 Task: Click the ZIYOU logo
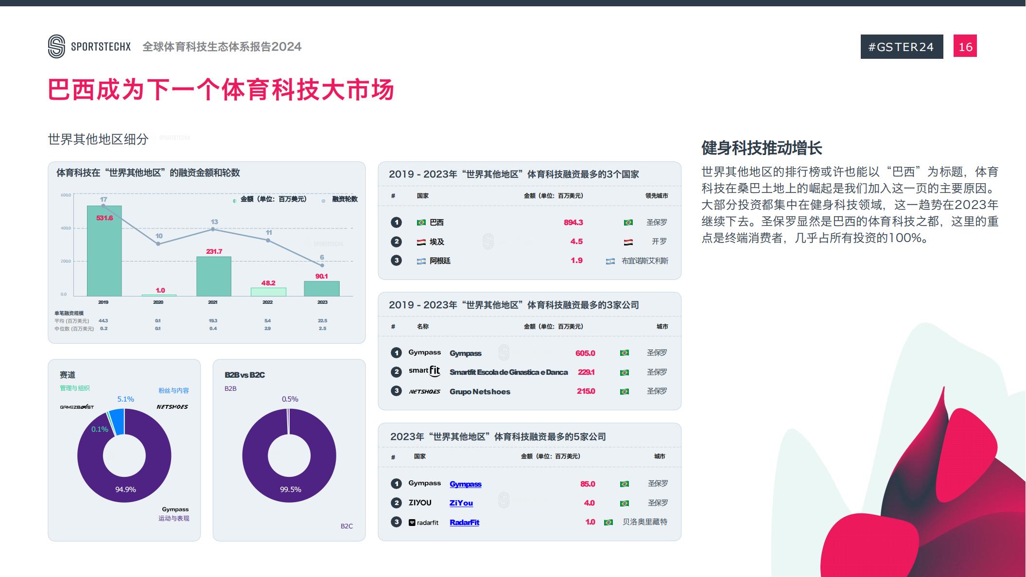tap(420, 503)
